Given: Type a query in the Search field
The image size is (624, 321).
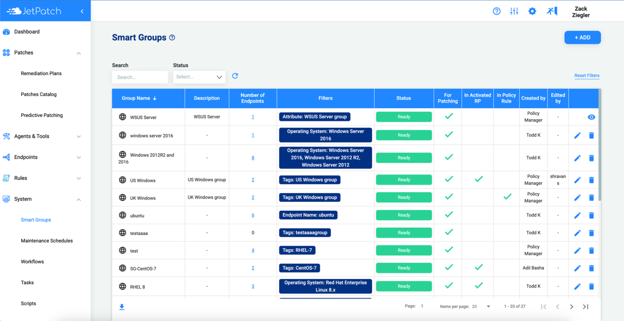Looking at the screenshot, I should point(140,77).
